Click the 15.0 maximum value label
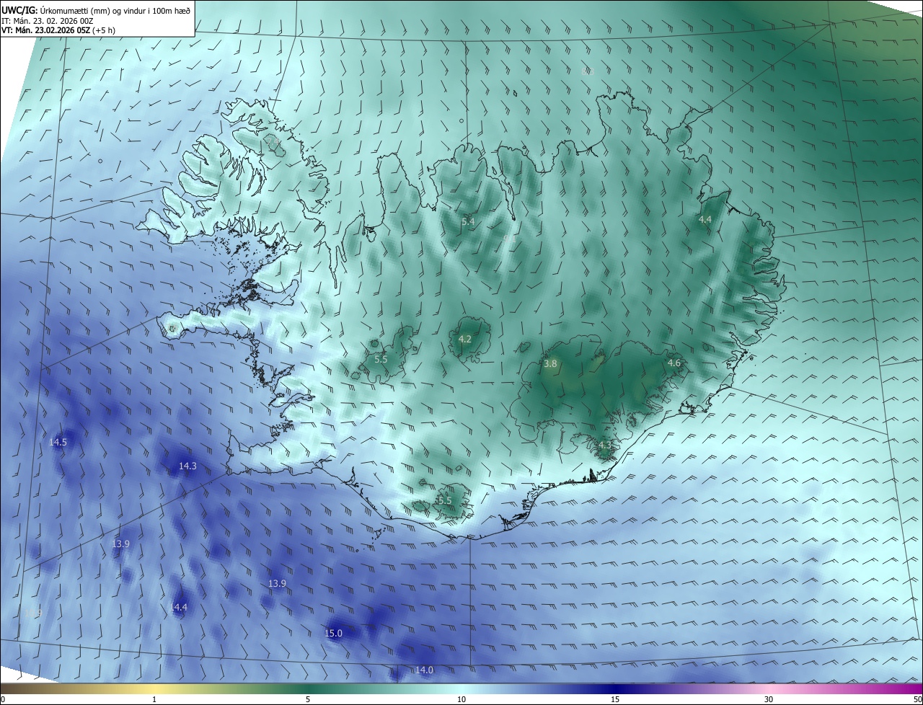 click(333, 633)
